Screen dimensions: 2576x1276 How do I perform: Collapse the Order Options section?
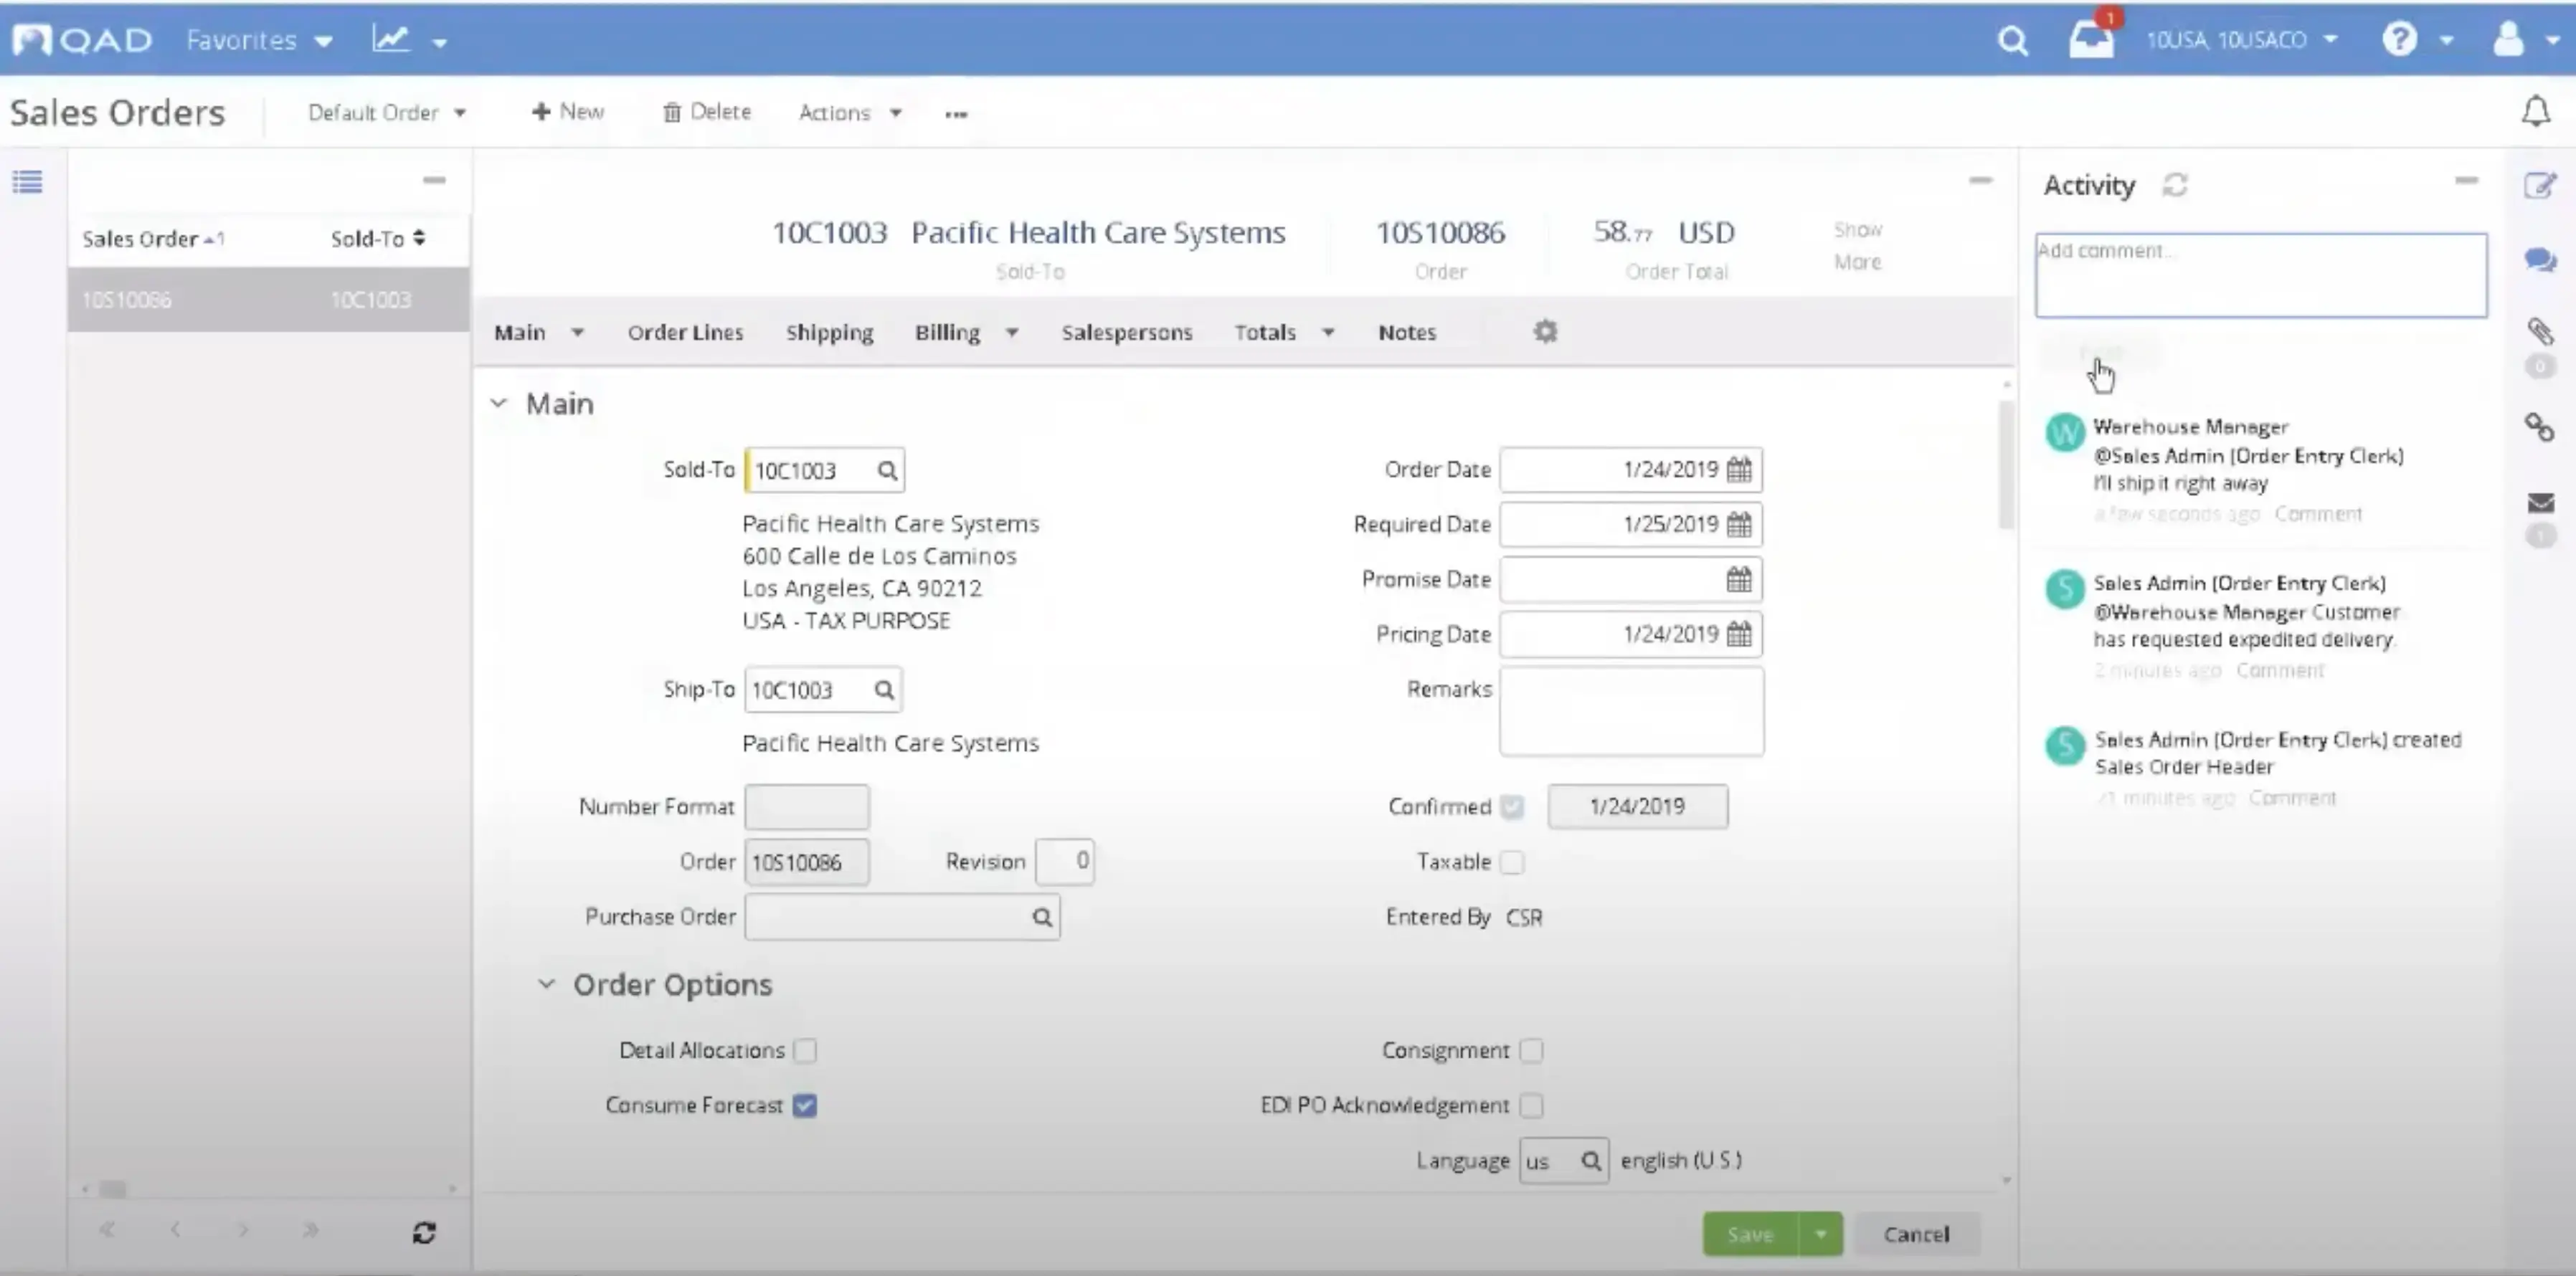546,984
